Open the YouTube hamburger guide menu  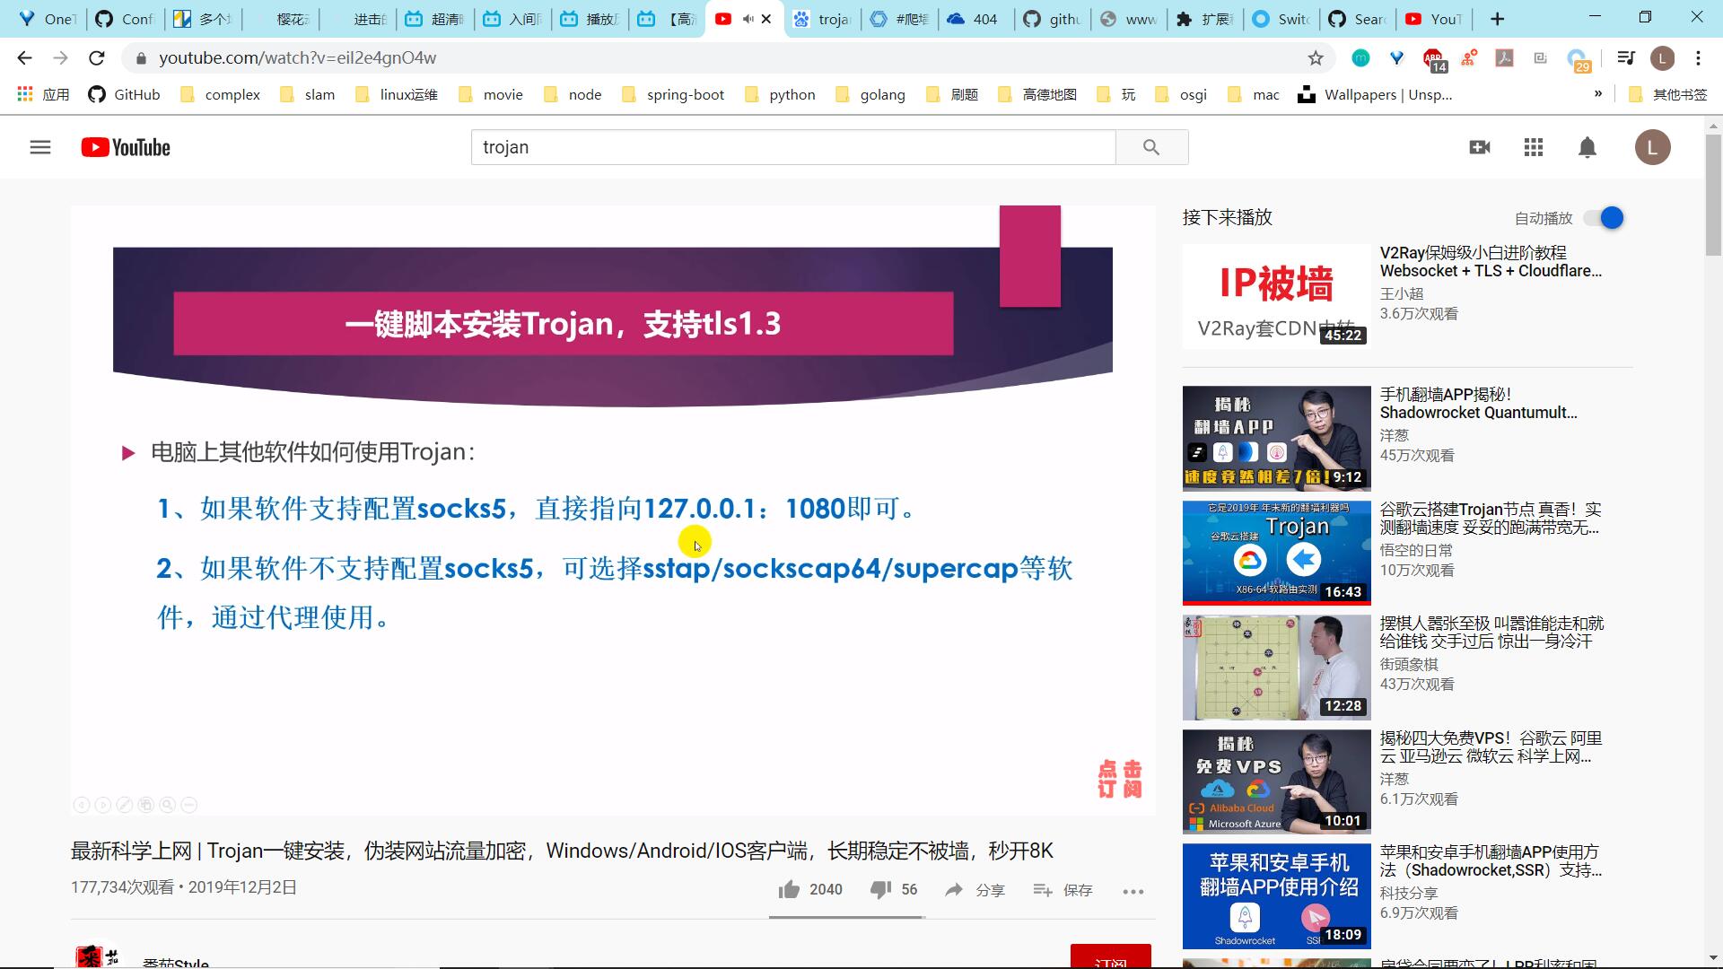pos(39,147)
